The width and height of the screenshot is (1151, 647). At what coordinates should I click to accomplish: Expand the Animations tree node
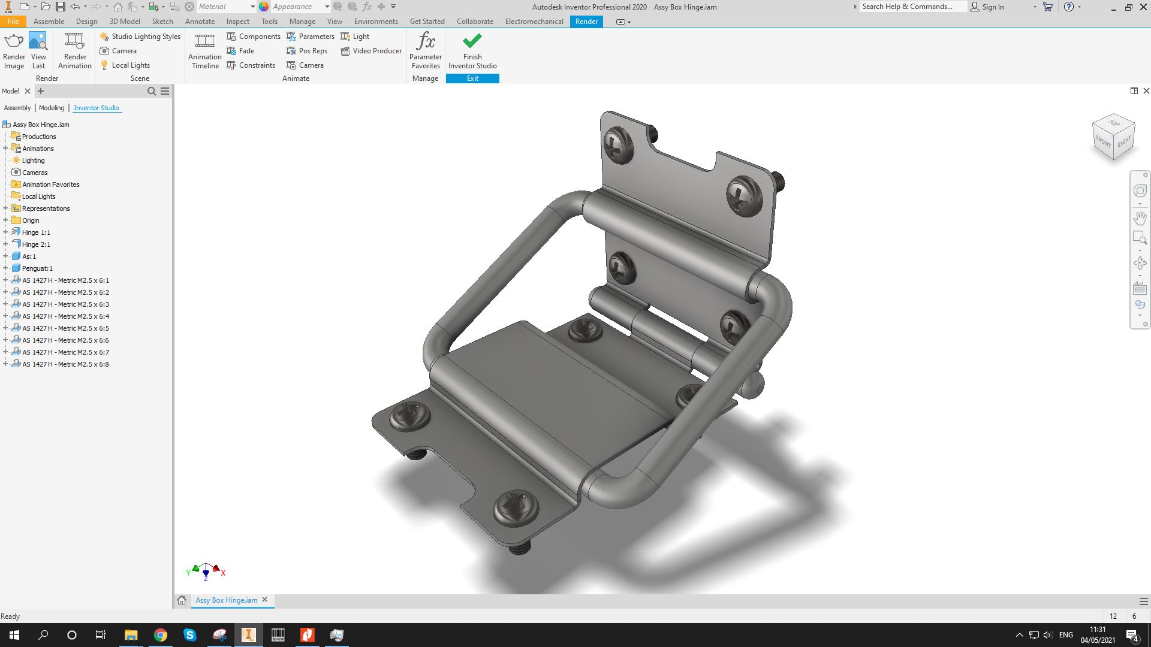tap(5, 149)
